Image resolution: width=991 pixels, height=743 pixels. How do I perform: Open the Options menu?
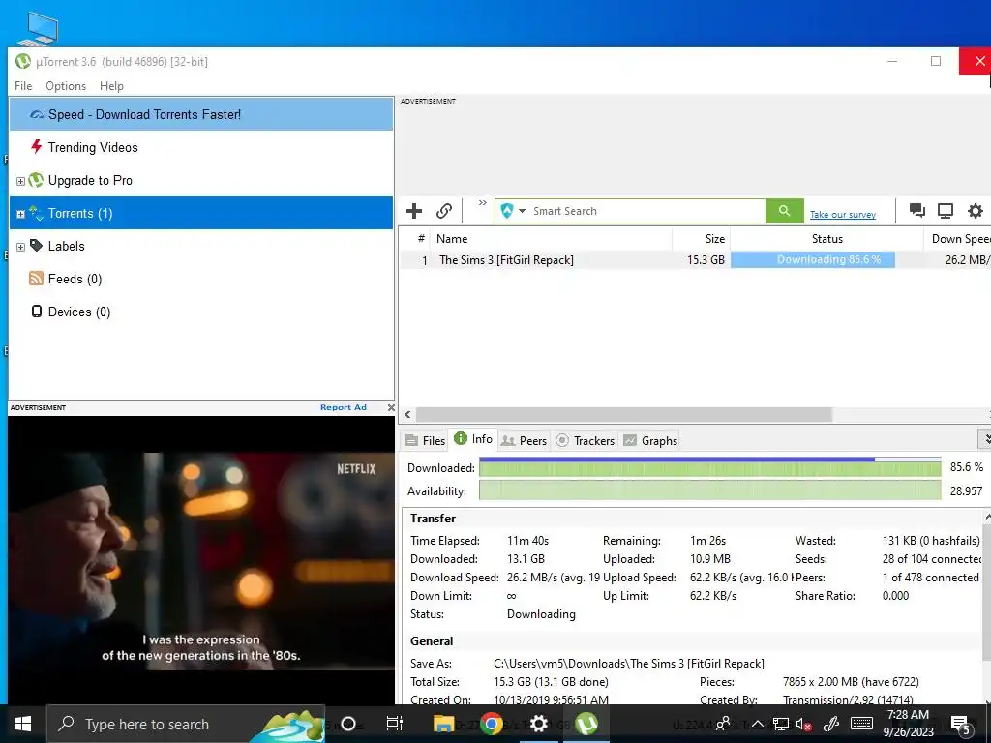[66, 86]
